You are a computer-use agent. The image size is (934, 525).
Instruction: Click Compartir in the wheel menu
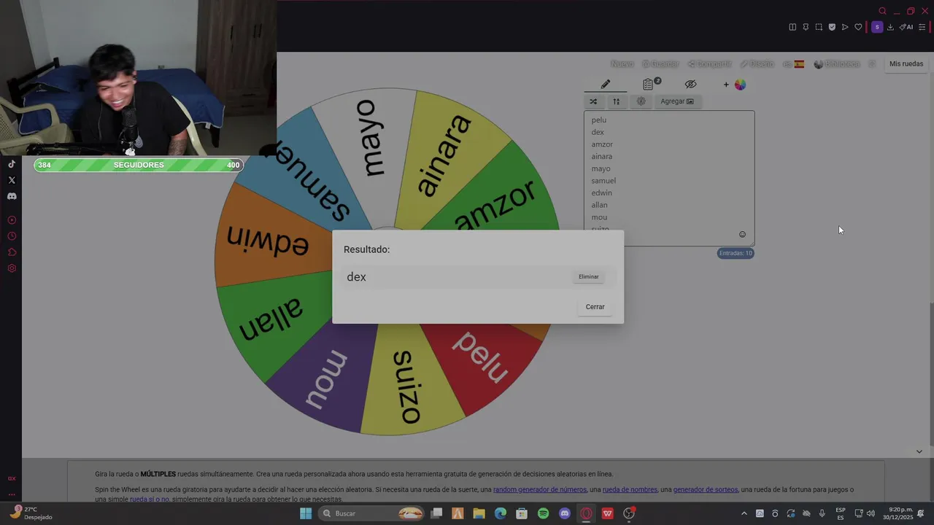pyautogui.click(x=709, y=64)
